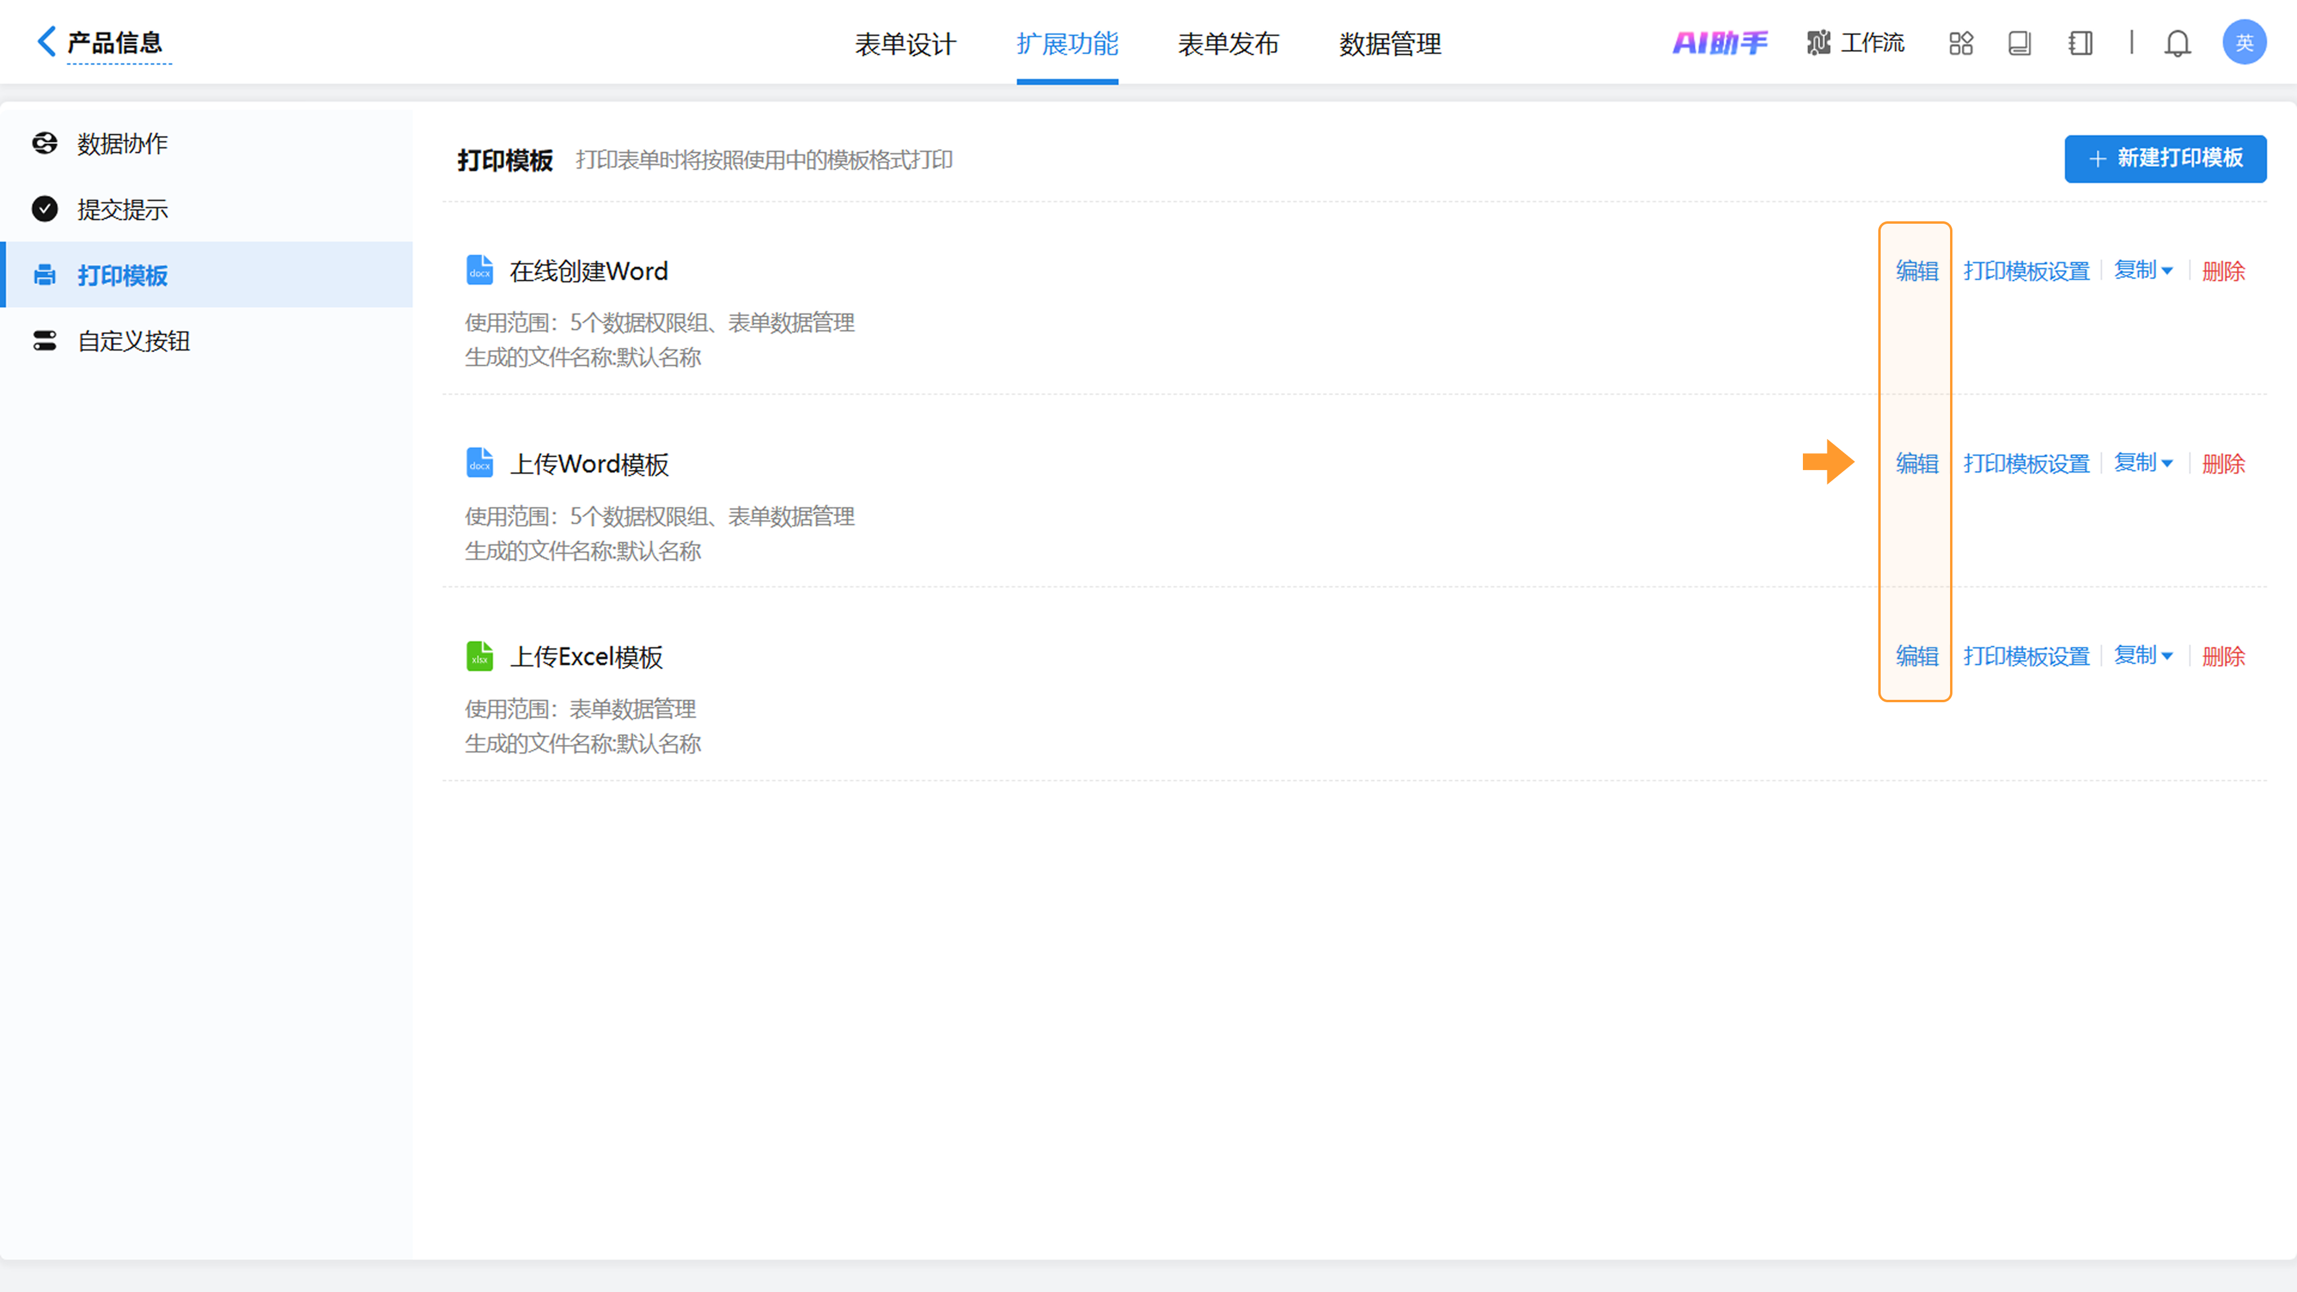The image size is (2297, 1292).
Task: Switch to the 表单设计 tab
Action: pyautogui.click(x=905, y=44)
